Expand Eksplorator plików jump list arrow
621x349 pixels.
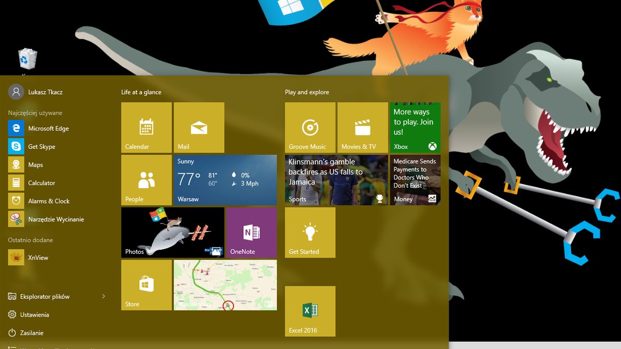tap(103, 296)
